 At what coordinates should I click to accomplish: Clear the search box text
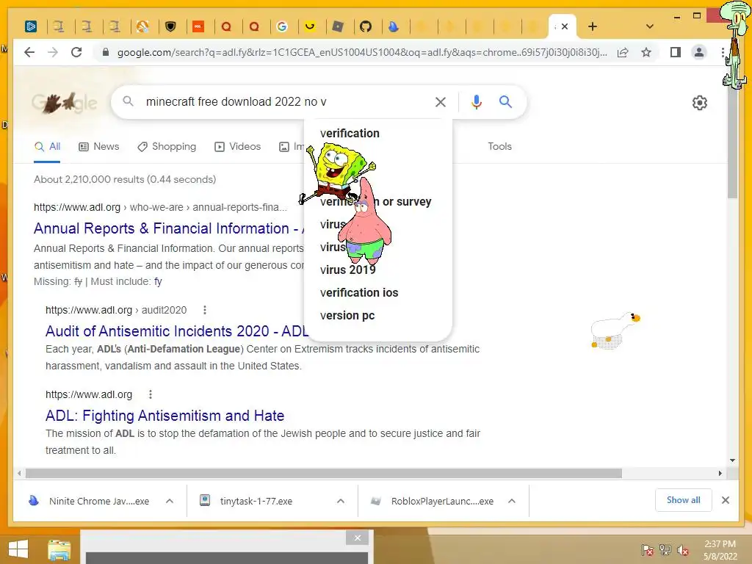coord(441,101)
